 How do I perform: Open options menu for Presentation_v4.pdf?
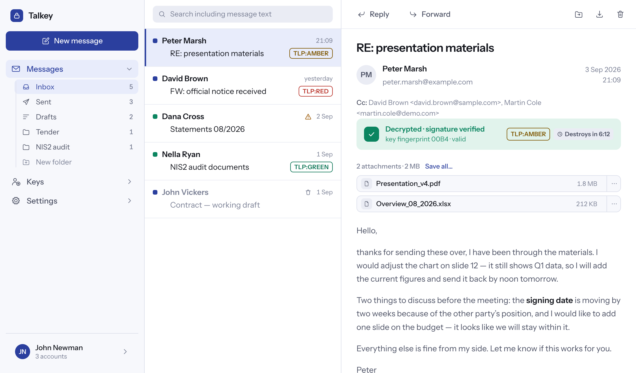[x=614, y=184]
